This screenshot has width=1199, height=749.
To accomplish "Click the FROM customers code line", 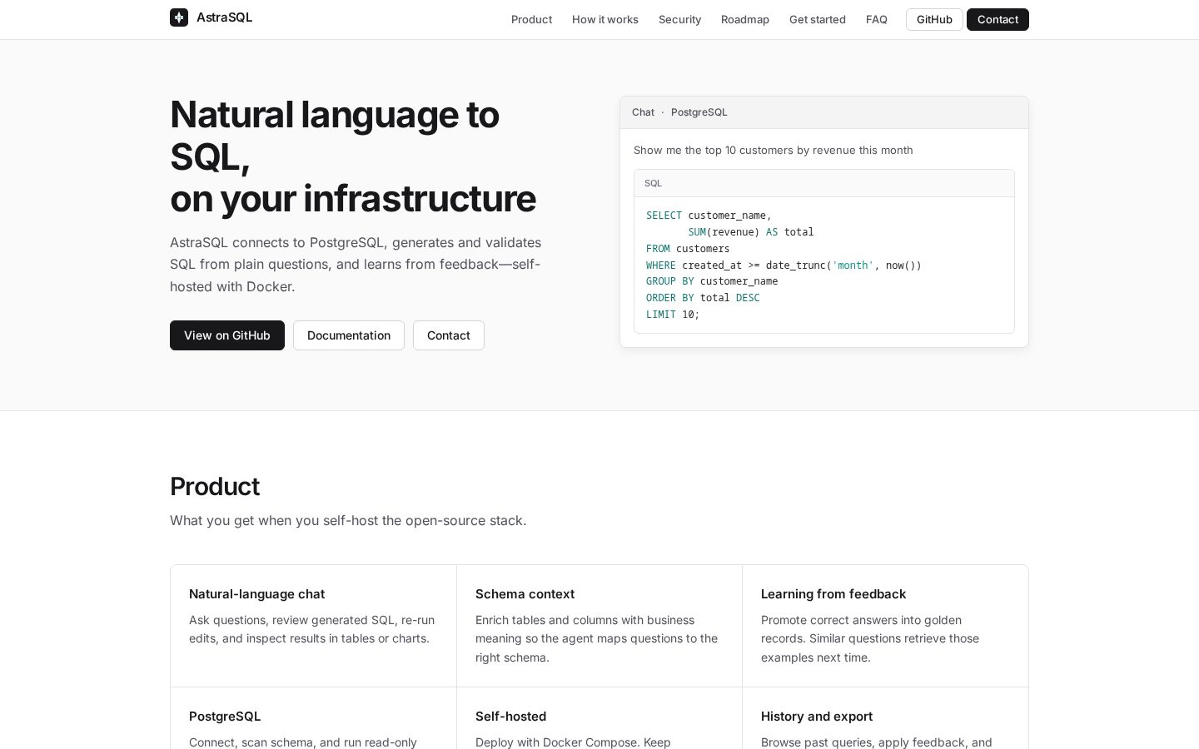I will tap(688, 249).
